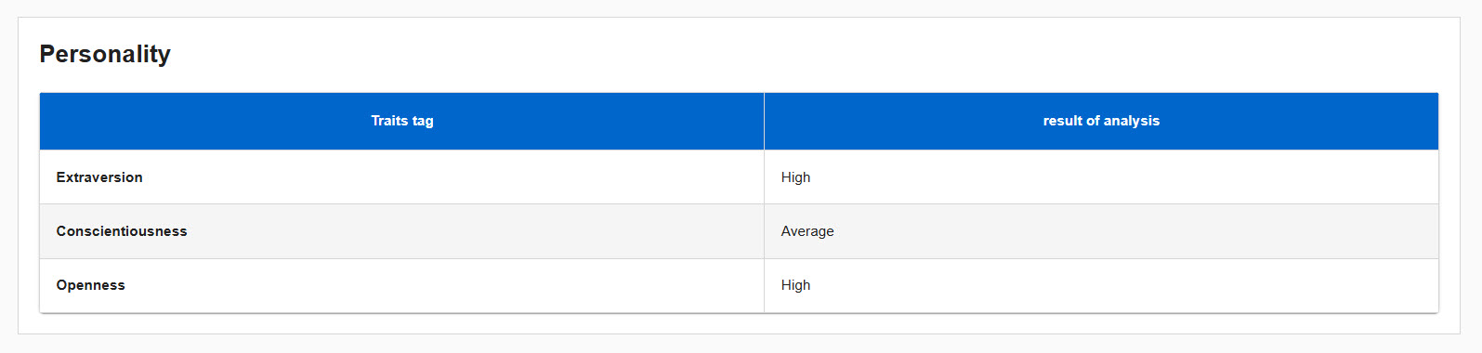Select the Average value for Conscientiousness
The height and width of the screenshot is (353, 1482).
click(807, 231)
